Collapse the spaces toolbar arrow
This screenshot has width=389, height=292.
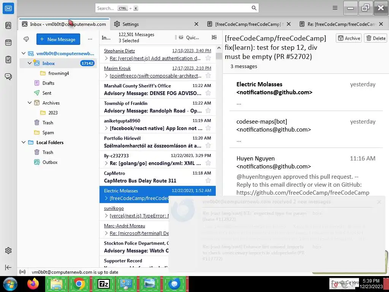click(8, 267)
